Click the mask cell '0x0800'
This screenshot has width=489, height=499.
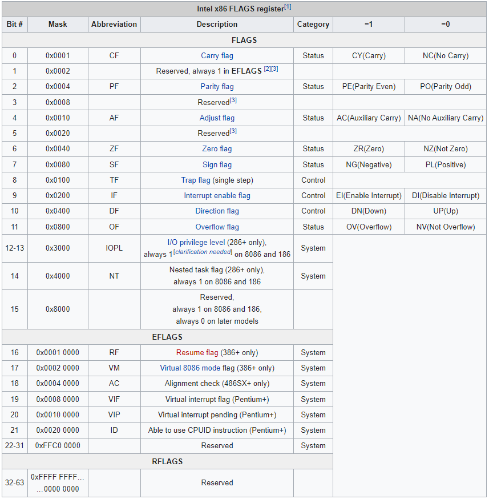pos(58,227)
